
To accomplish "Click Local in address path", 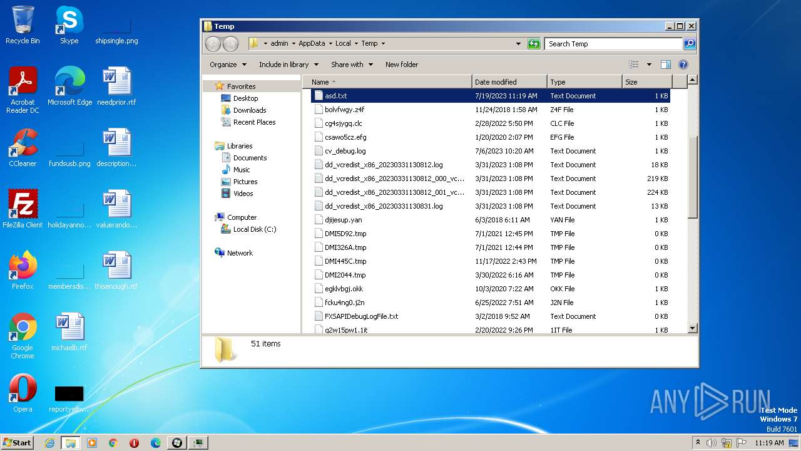I will point(343,44).
